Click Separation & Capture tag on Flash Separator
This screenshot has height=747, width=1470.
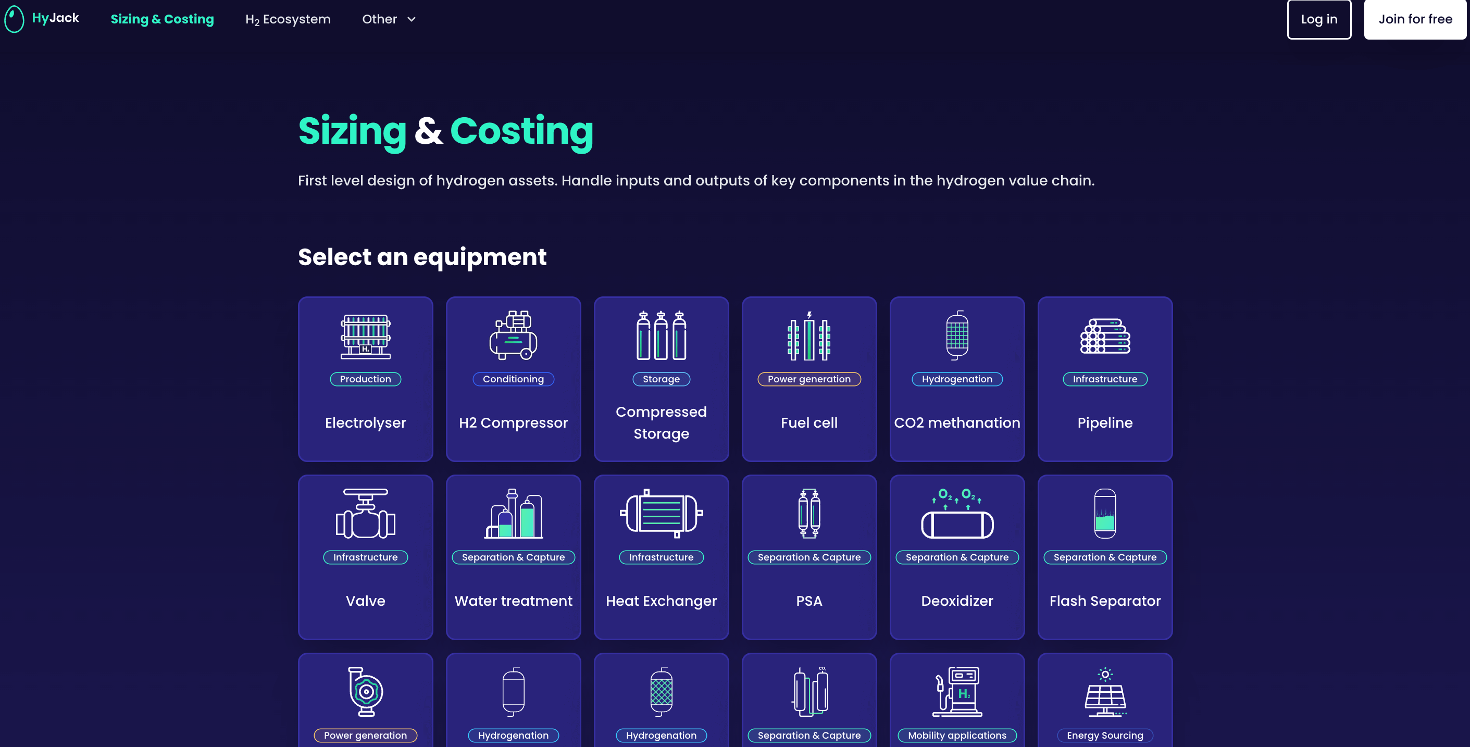click(x=1105, y=557)
